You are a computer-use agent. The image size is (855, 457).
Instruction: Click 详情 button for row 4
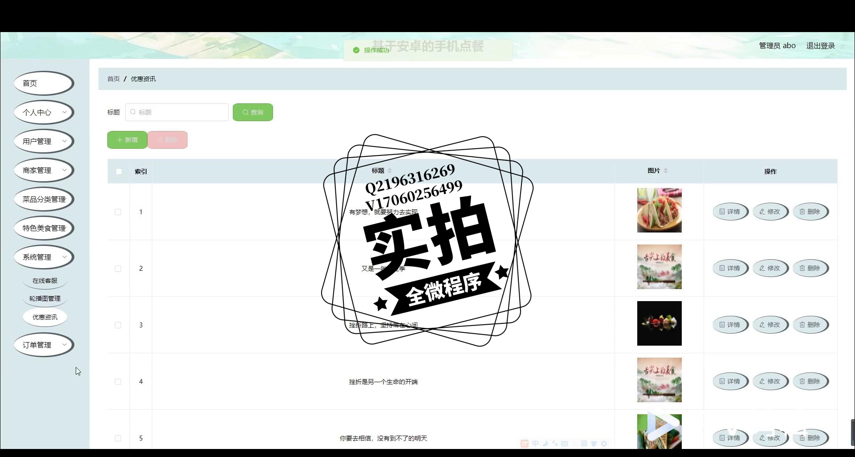point(730,382)
